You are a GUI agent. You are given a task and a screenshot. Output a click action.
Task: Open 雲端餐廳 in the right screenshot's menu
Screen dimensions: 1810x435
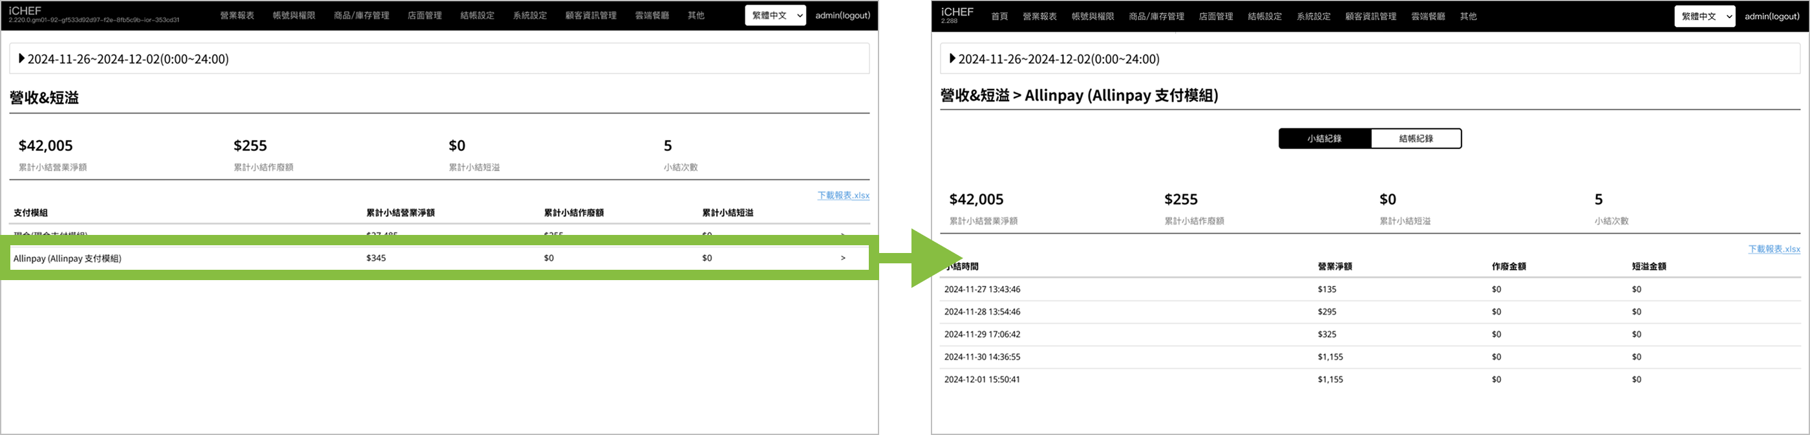[x=1428, y=16]
